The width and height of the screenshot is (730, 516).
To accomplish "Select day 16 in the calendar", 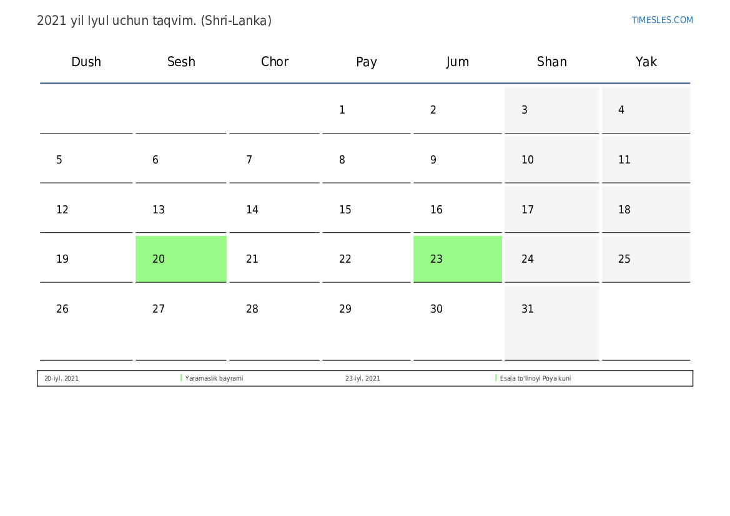I will 458,210.
